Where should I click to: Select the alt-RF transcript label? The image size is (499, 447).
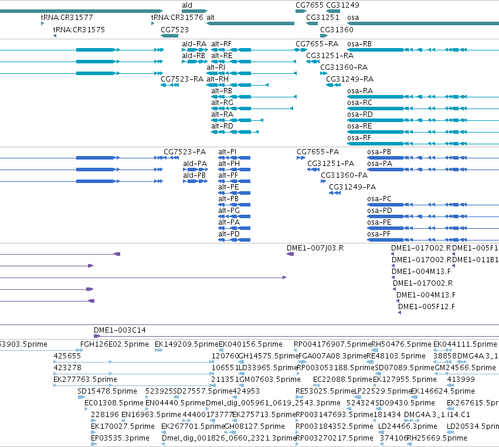click(x=221, y=43)
